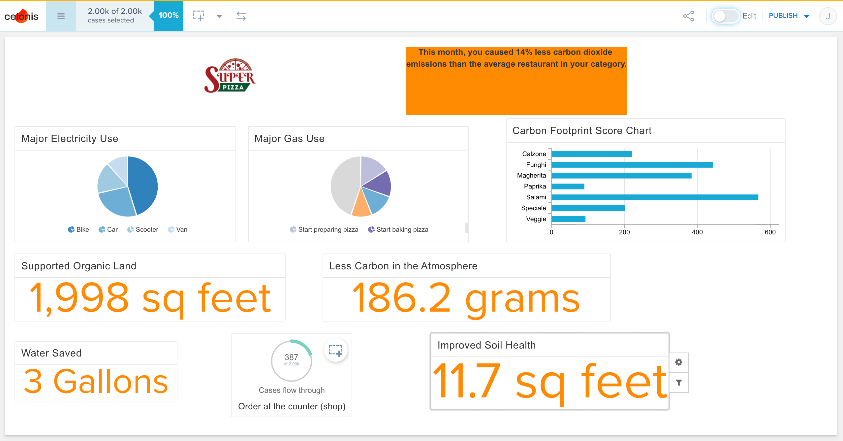This screenshot has height=441, width=843.
Task: Expand the selection mode dropdown arrow
Action: [x=219, y=16]
